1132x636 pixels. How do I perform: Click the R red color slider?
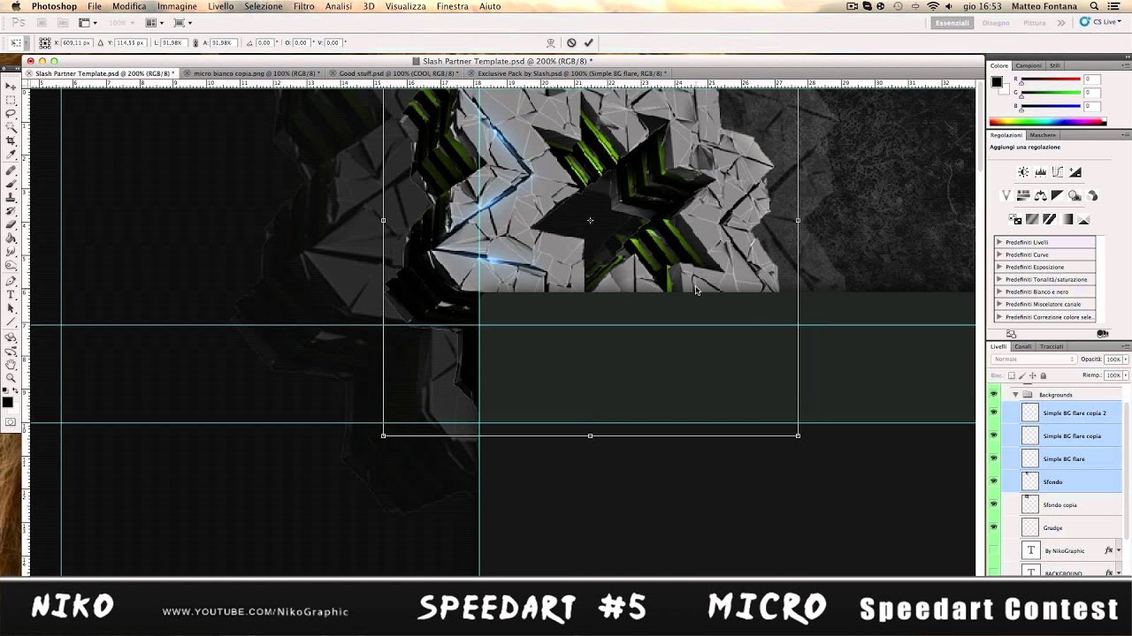(x=1050, y=79)
